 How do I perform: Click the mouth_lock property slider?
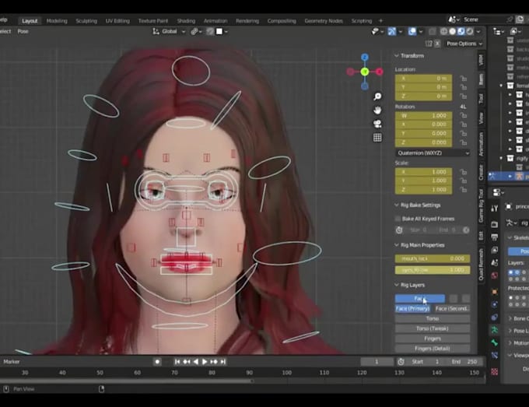[x=433, y=258]
